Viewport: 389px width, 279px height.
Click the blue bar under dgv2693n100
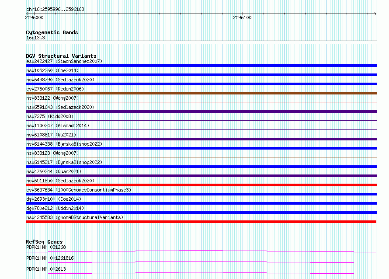tap(201, 203)
